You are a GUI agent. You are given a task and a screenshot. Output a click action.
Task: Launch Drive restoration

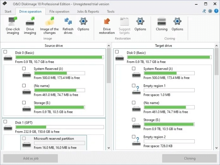click(107, 26)
